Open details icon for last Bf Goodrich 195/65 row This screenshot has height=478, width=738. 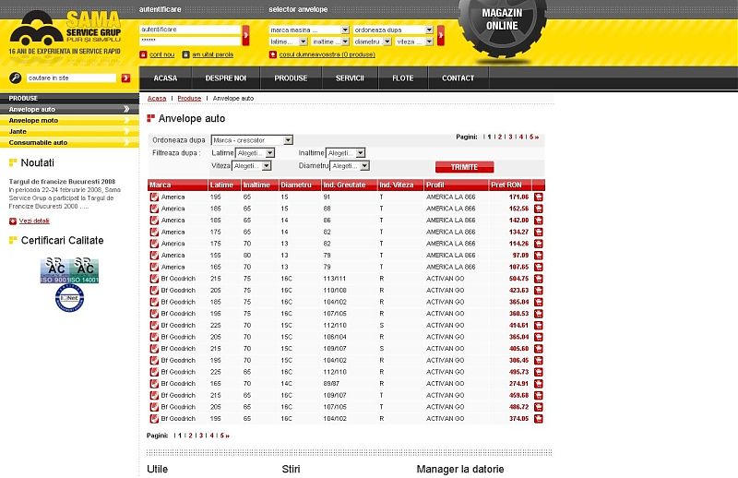[154, 419]
